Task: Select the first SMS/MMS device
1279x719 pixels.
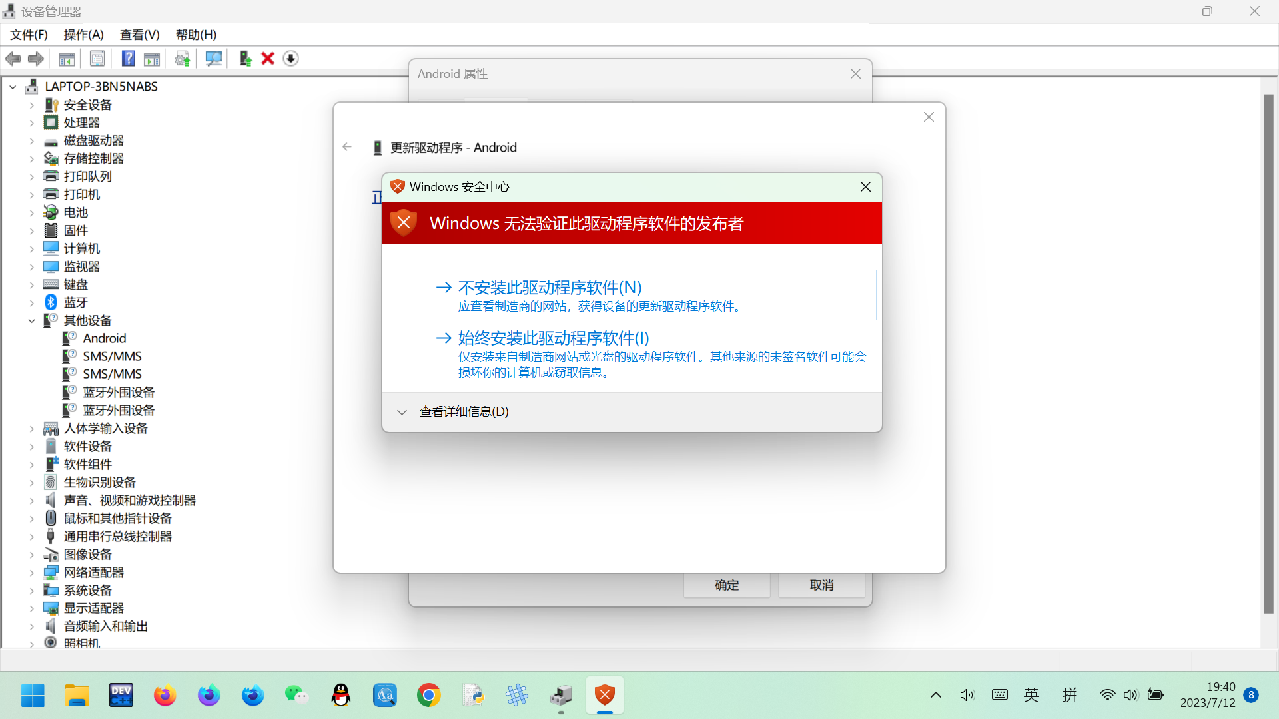Action: click(112, 357)
